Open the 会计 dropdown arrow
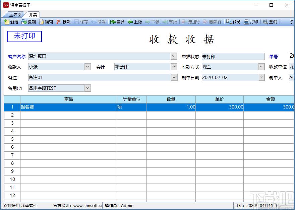Viewport: 295px width, 210px height. 174,67
